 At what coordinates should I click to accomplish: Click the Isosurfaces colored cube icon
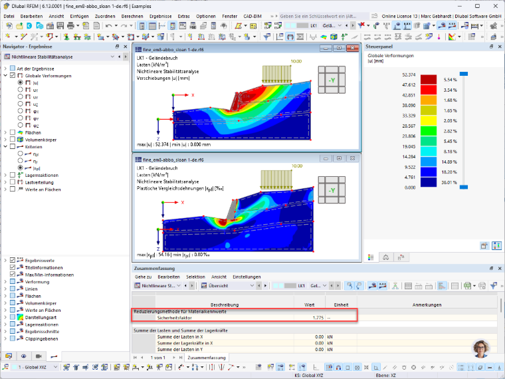(x=334, y=37)
